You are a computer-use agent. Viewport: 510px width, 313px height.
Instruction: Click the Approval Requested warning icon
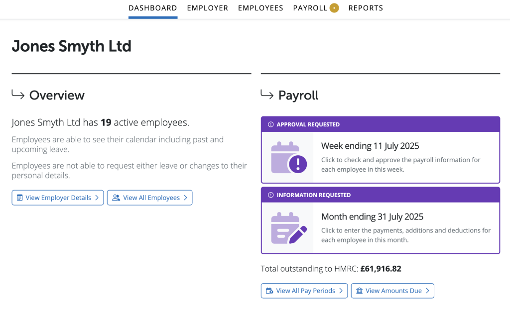[271, 124]
